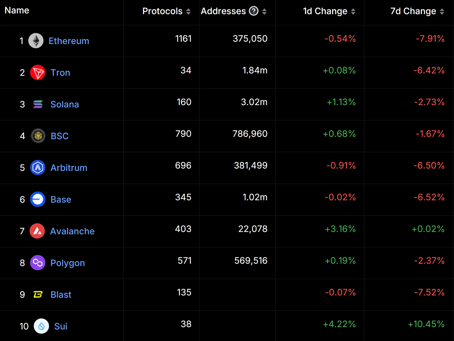Open the Avalanche chain link

[x=72, y=231]
